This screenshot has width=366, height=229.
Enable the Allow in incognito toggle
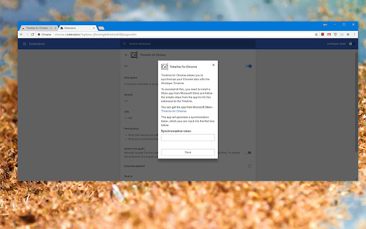tap(249, 152)
